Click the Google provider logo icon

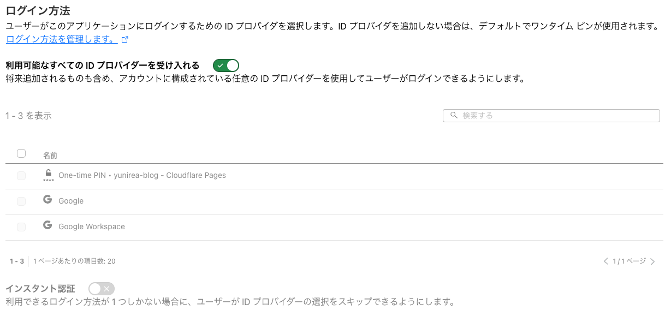point(47,200)
